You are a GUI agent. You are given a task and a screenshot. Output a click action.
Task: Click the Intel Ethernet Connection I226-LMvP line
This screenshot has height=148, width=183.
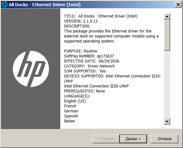coord(96,86)
